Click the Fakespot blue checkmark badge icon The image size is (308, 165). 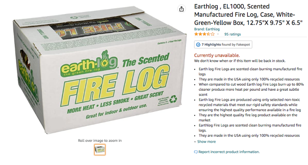coord(198,45)
